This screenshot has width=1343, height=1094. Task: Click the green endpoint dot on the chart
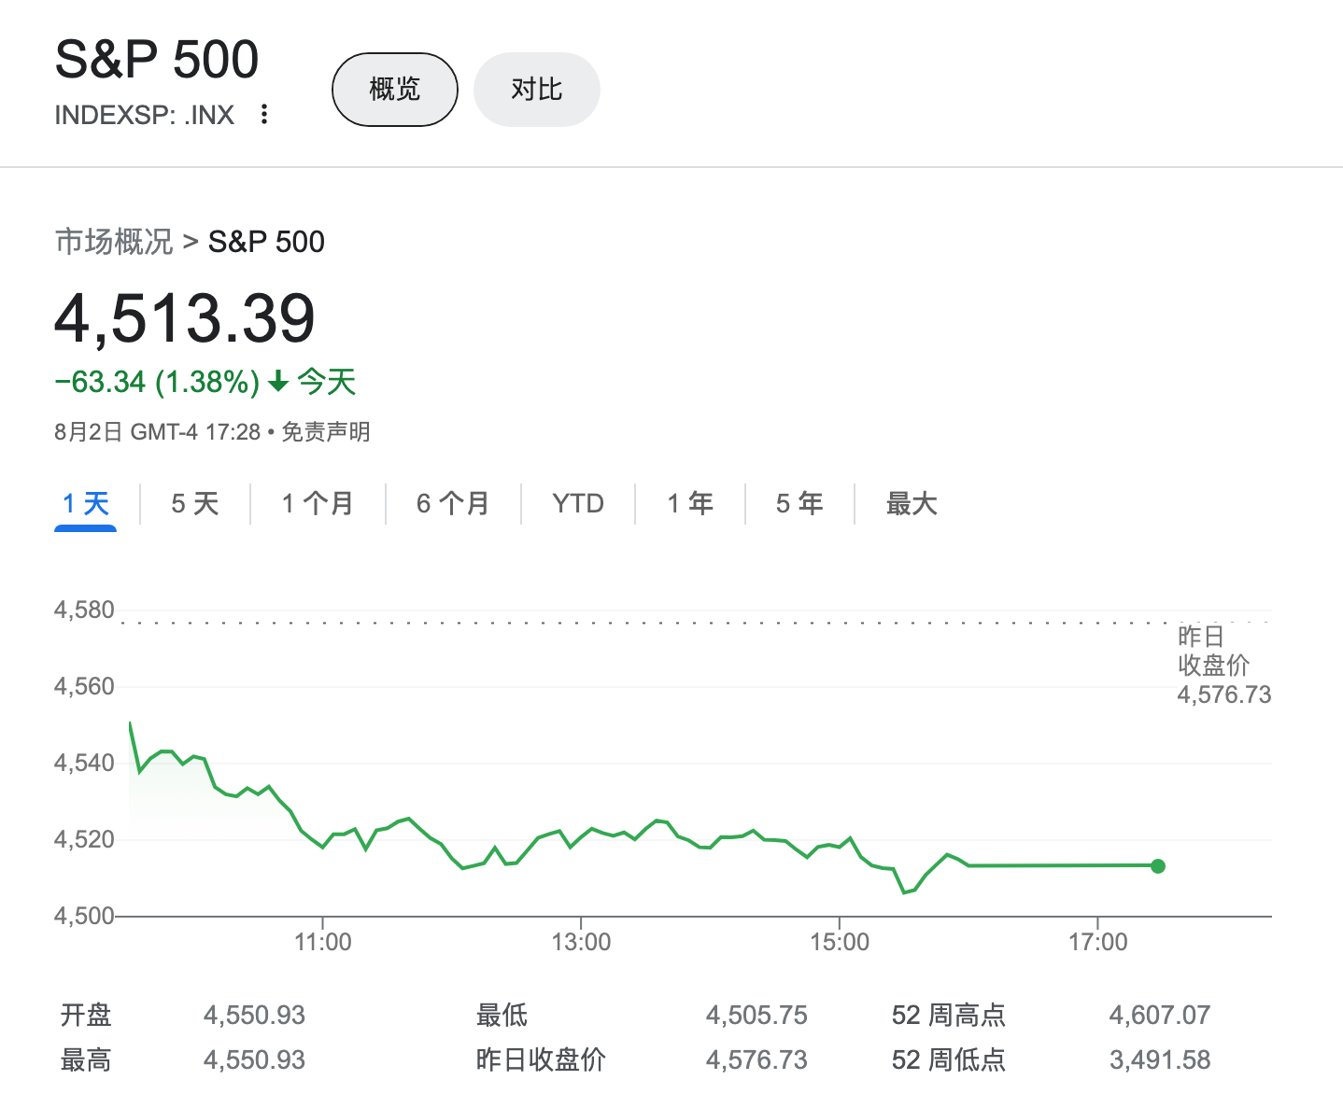pyautogui.click(x=1159, y=866)
